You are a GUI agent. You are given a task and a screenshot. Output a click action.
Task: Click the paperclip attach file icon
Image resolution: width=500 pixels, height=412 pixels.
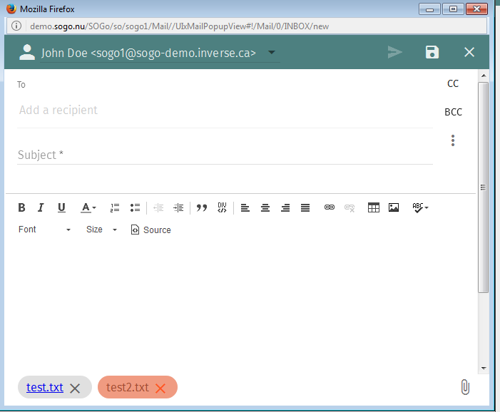464,387
